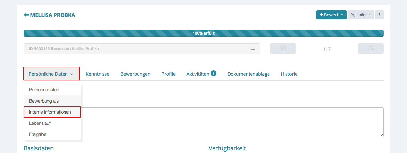Click the back arrow beside Mellisa Probka
This screenshot has height=153, width=407.
(x=26, y=15)
